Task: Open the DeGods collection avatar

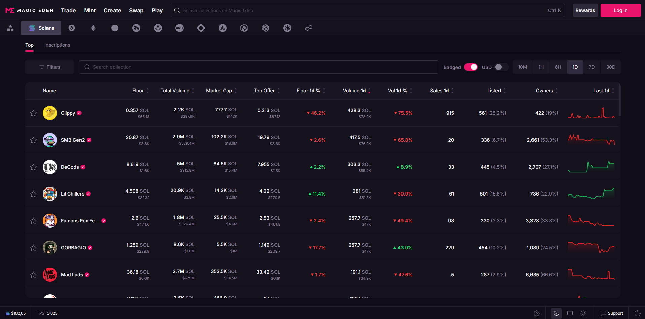Action: point(50,167)
